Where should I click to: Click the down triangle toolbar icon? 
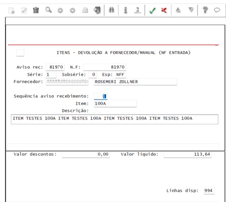(x=191, y=10)
